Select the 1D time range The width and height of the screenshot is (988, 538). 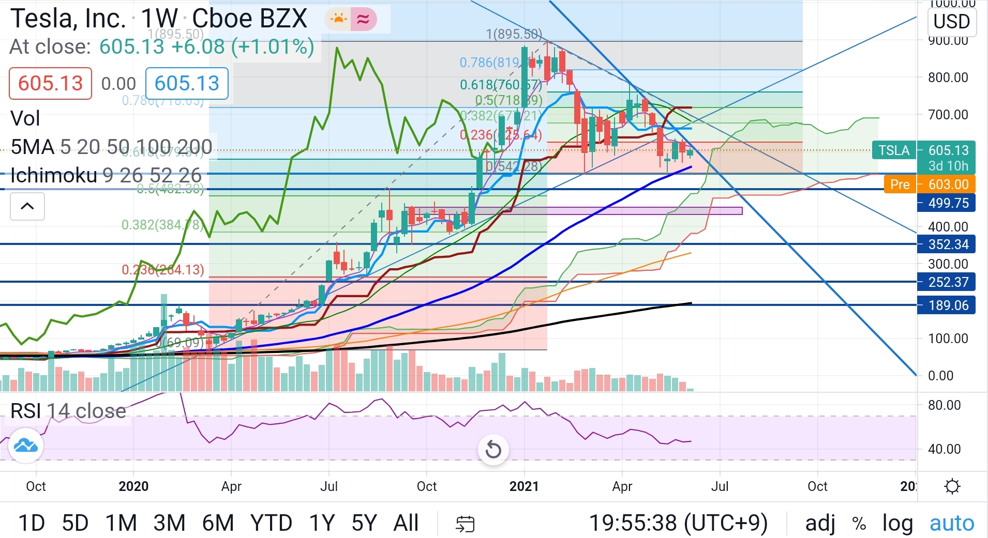[x=32, y=523]
